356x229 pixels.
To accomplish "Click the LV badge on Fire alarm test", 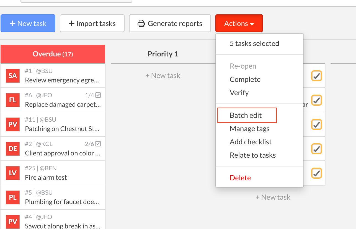I will point(13,173).
